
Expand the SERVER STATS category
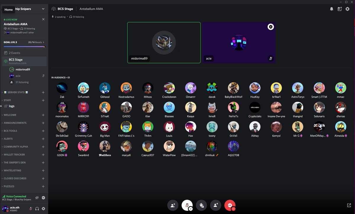pos(16,92)
